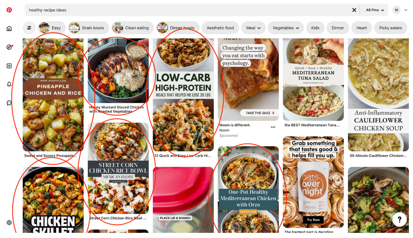Open the Explore compass icon
Screen dimensions: 413x238
(9, 47)
